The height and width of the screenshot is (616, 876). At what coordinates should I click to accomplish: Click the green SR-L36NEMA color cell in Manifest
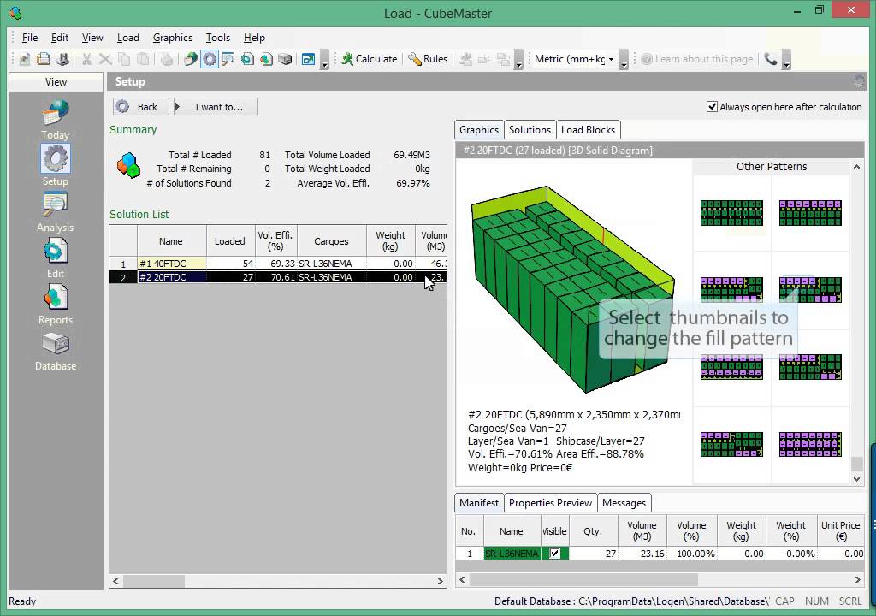pyautogui.click(x=512, y=554)
